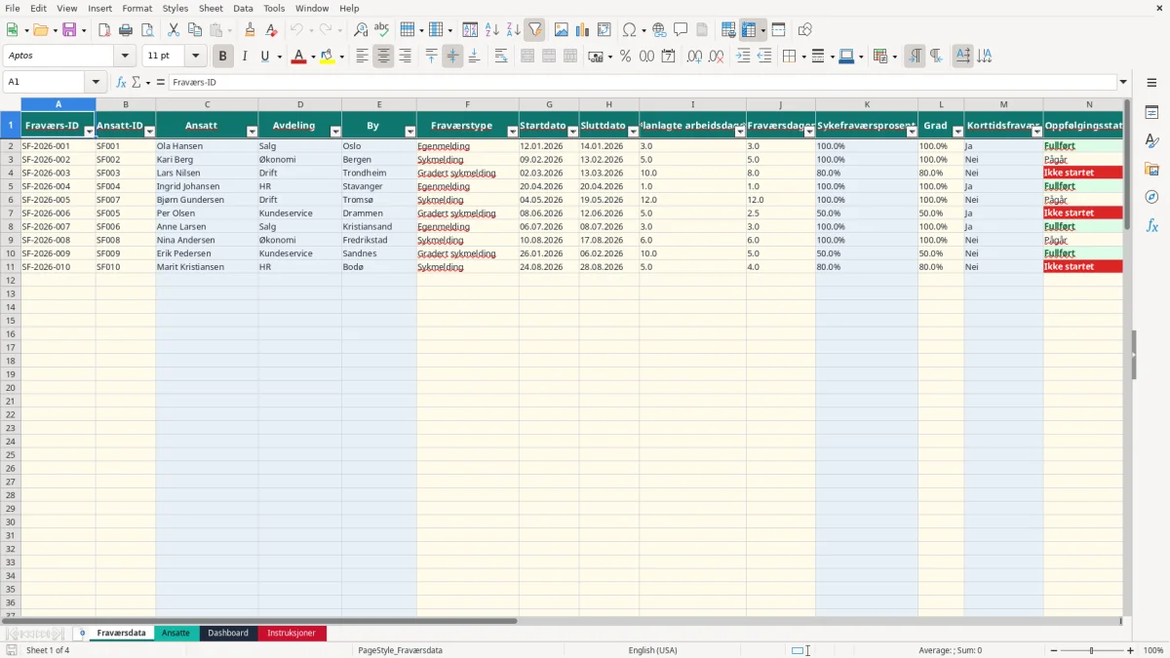This screenshot has width=1170, height=658.
Task: Select the Clone Formatting paintbrush
Action: coord(251,30)
